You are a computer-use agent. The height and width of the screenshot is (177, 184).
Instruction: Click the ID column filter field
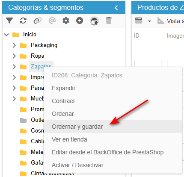(148, 63)
